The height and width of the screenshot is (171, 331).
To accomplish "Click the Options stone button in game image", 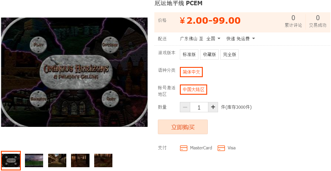I will (x=110, y=45).
